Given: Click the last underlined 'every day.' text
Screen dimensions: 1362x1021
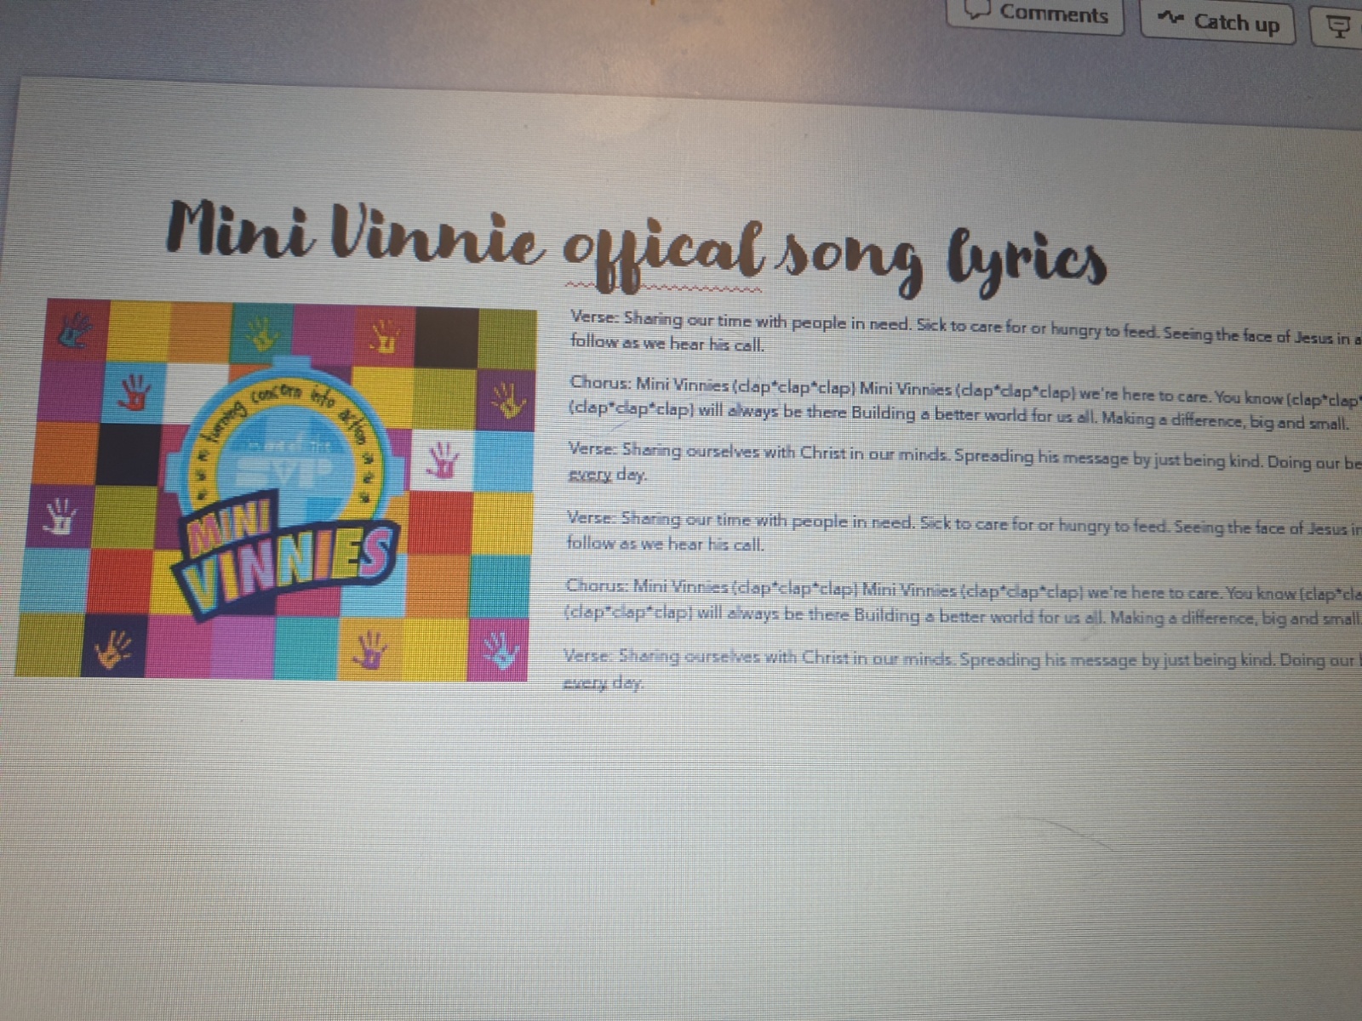Looking at the screenshot, I should [x=604, y=682].
